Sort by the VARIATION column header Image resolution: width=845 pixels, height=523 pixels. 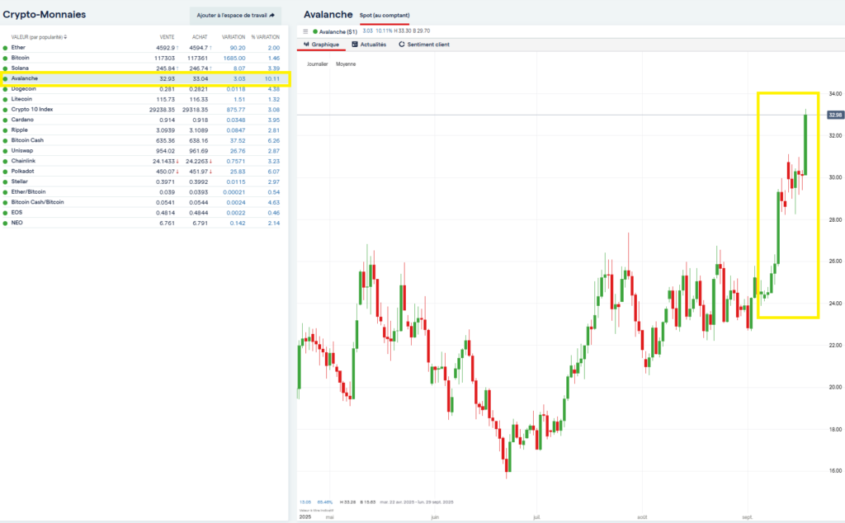pyautogui.click(x=234, y=37)
